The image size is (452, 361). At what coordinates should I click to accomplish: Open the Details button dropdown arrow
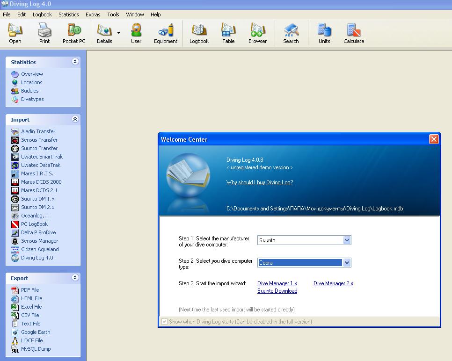(118, 33)
